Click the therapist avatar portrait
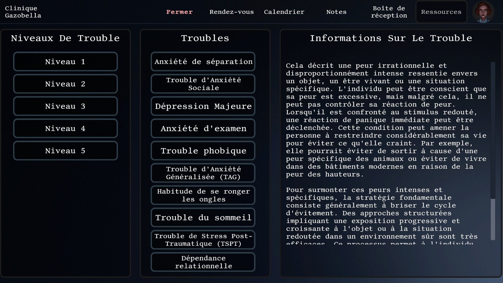Viewport: 503px width, 283px height. coord(483,12)
